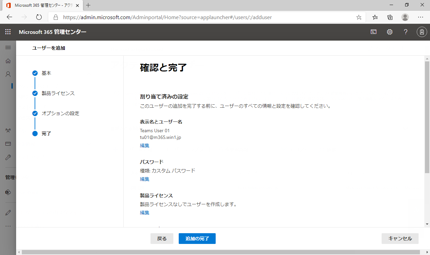Click the 割り当て済みの設定 heading
This screenshot has height=255, width=430.
pos(164,97)
